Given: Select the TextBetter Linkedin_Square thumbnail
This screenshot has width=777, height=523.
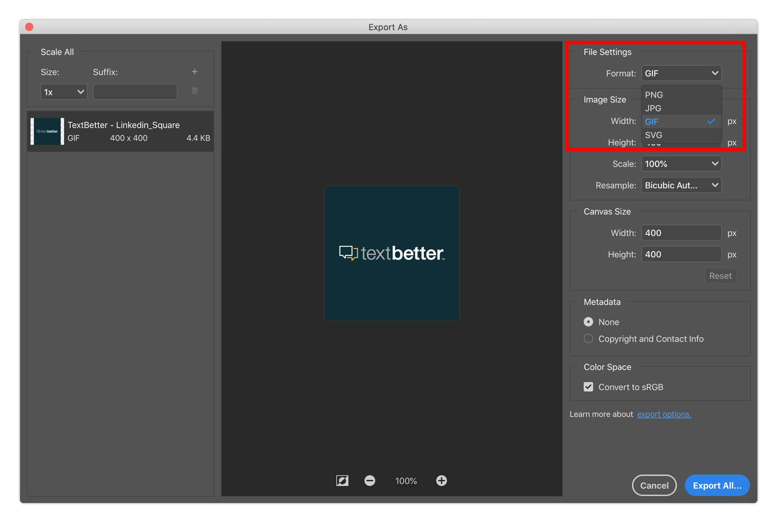Looking at the screenshot, I should [x=47, y=131].
